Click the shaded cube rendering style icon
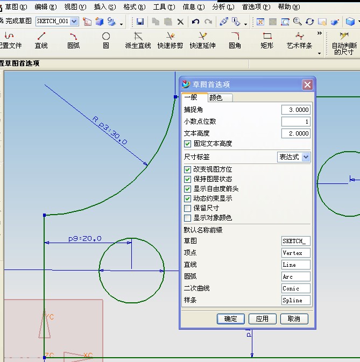 click(350, 22)
